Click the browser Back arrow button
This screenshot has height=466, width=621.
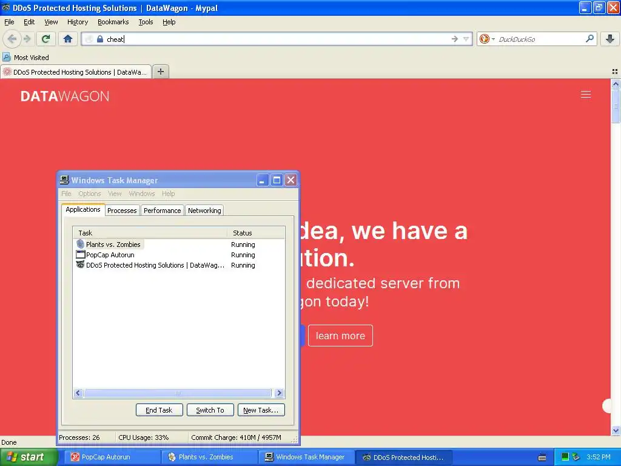[12, 39]
